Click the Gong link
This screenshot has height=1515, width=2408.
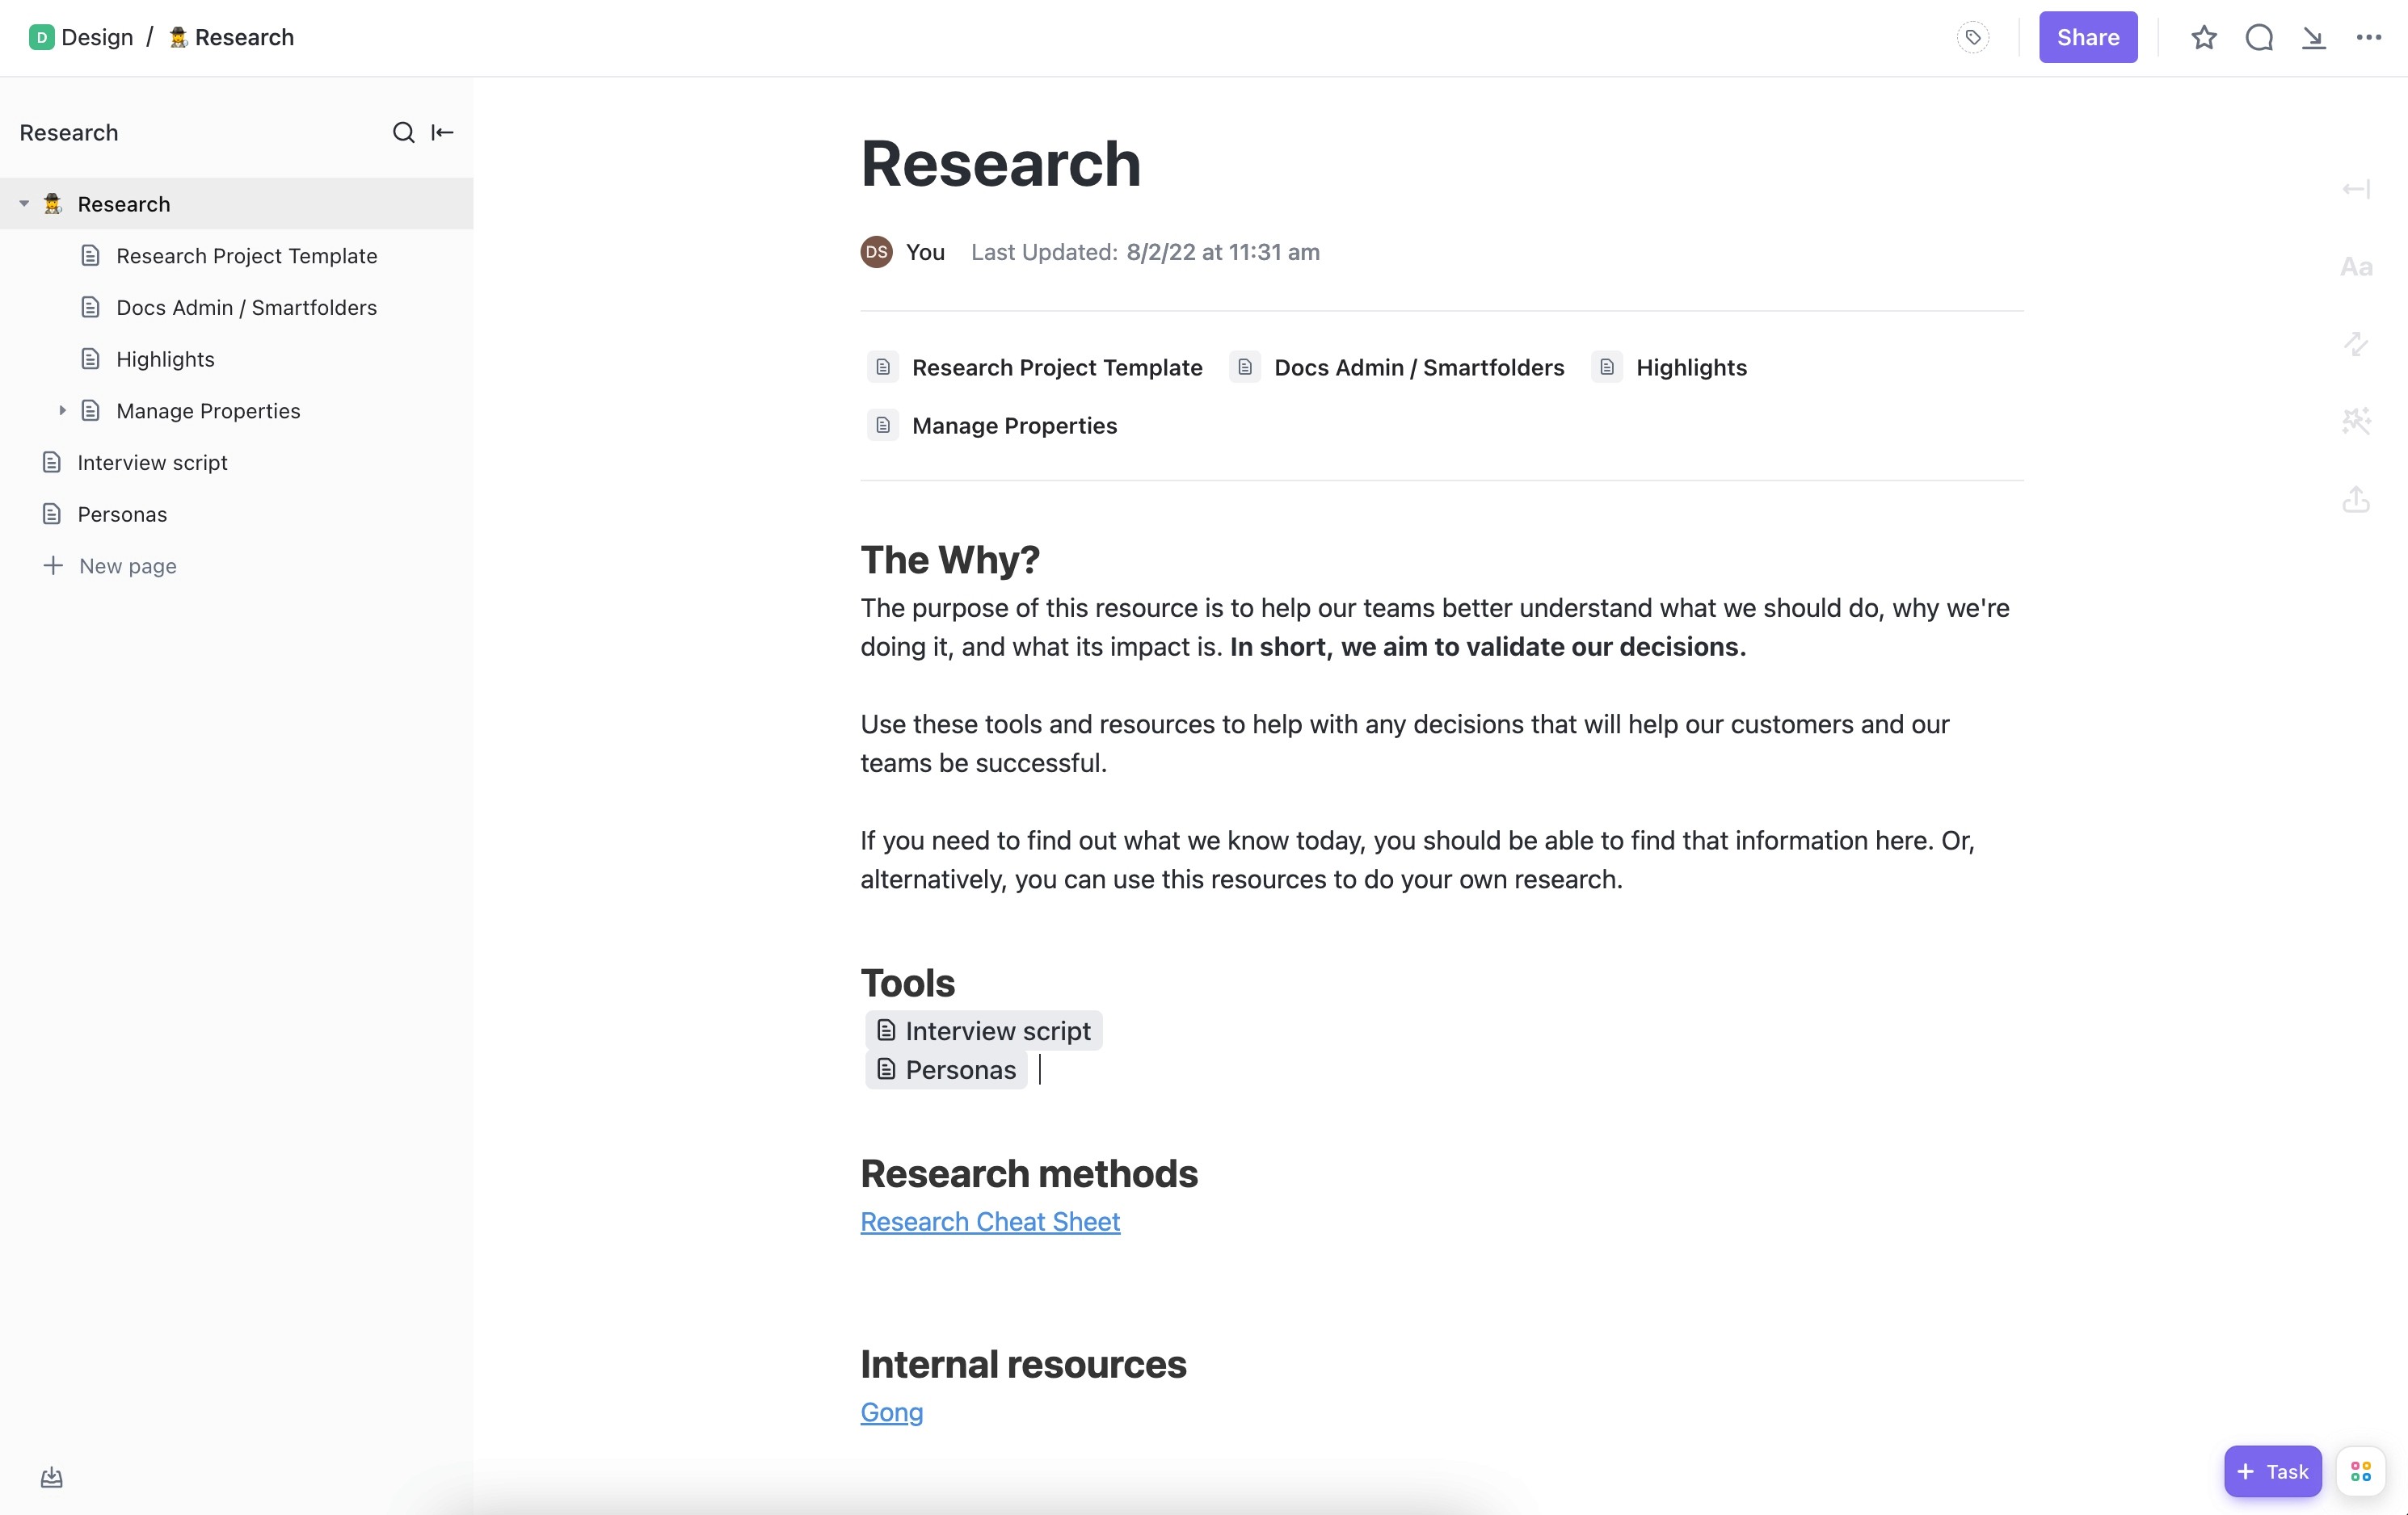click(x=891, y=1412)
